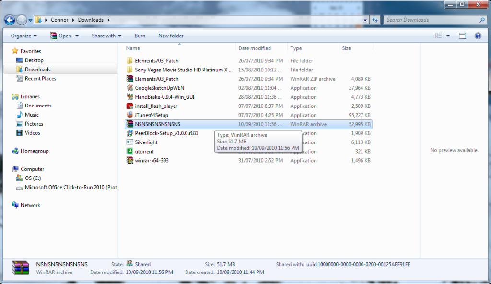Create a New folder from toolbar
The image size is (491, 284).
coord(171,36)
